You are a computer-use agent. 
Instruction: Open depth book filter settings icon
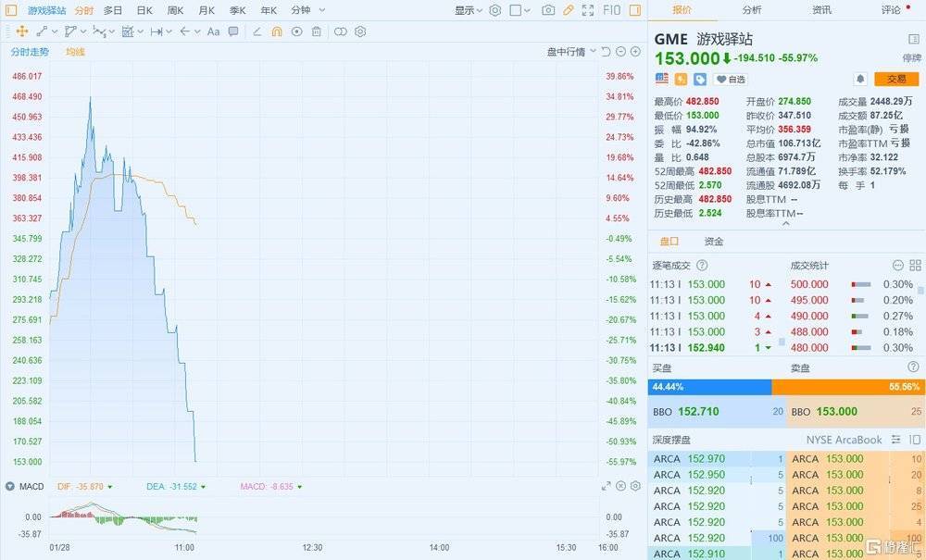click(x=895, y=440)
